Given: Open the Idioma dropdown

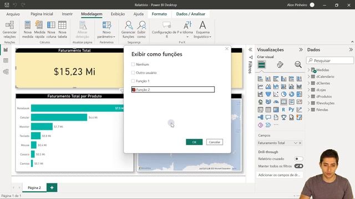Looking at the screenshot, I should coord(187,29).
